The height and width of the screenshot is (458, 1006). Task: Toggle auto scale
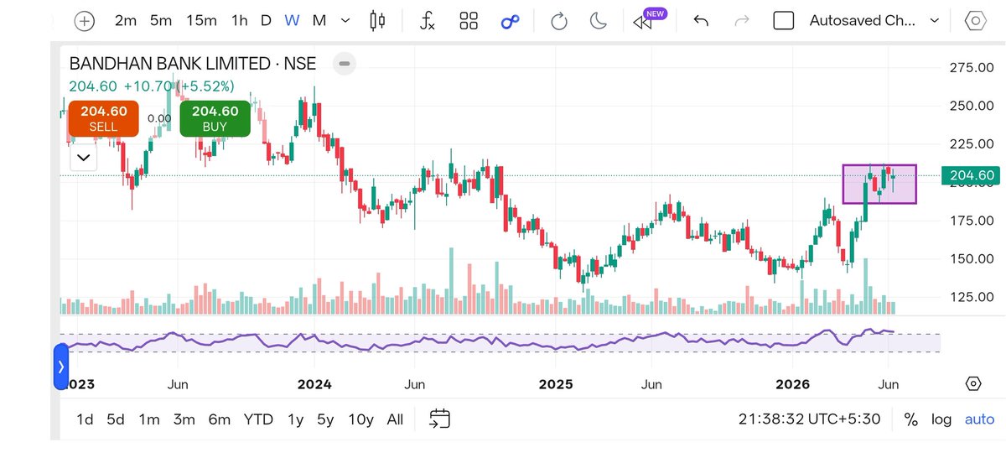click(979, 419)
